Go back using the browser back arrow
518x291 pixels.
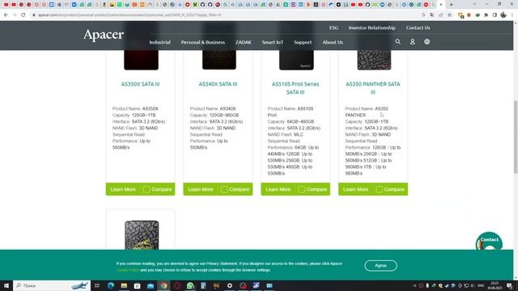coord(6,15)
